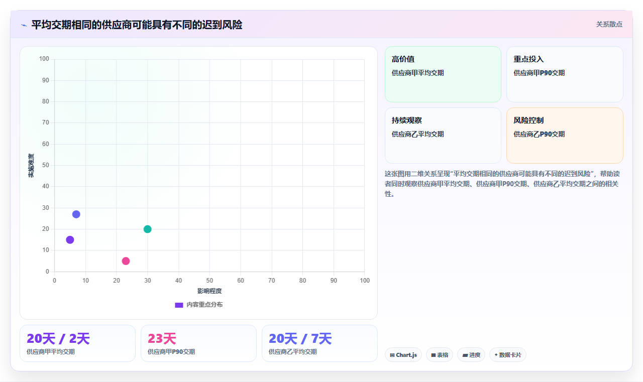The image size is (643, 382).
Task: Click 供应商乙平均交期 label under 20天 / 7天
Action: point(293,352)
